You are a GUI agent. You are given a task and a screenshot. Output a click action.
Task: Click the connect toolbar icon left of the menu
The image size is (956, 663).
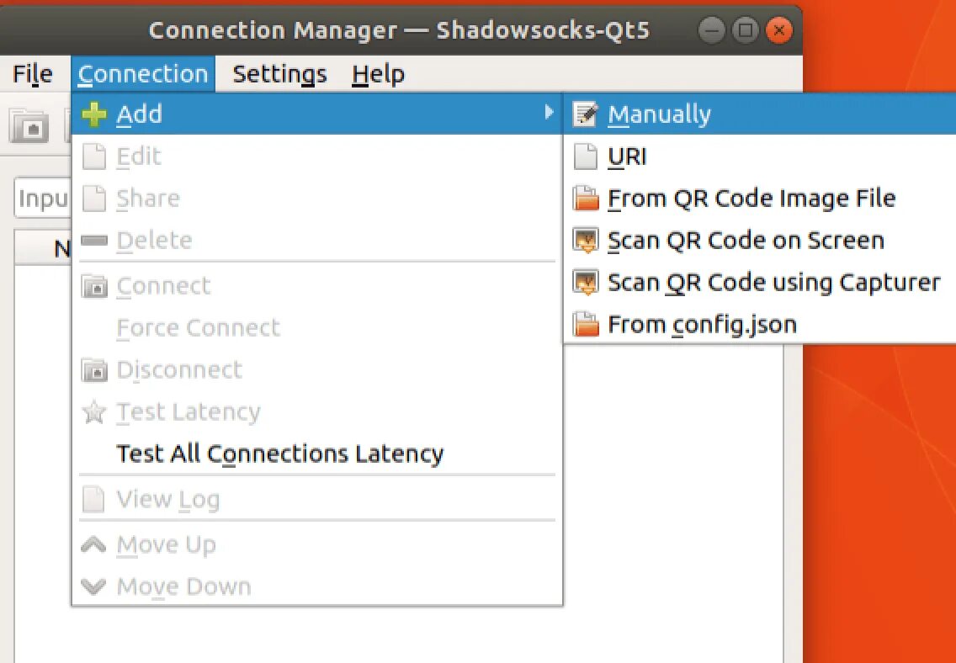(x=28, y=126)
